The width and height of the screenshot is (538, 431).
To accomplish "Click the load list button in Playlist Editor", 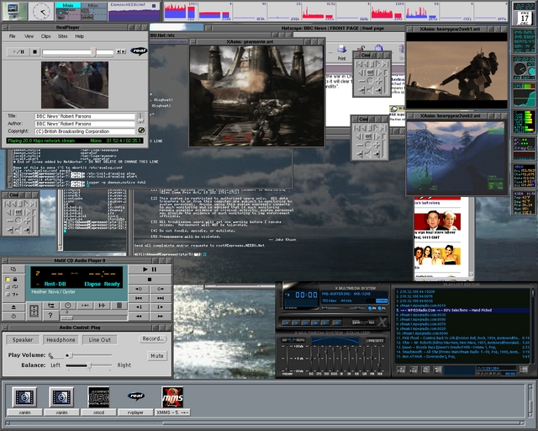I will pyautogui.click(x=523, y=370).
